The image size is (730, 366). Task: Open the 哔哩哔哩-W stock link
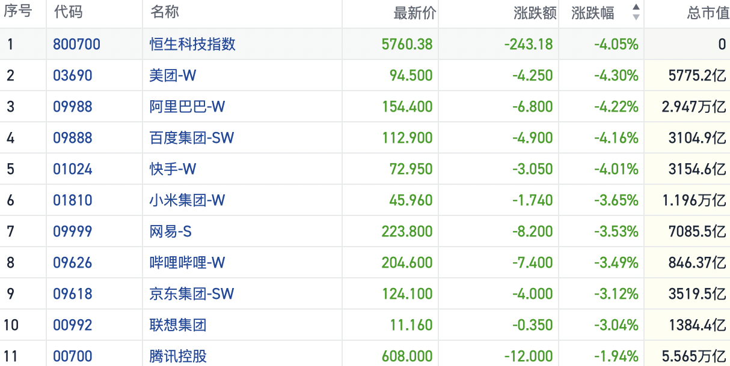click(x=187, y=263)
